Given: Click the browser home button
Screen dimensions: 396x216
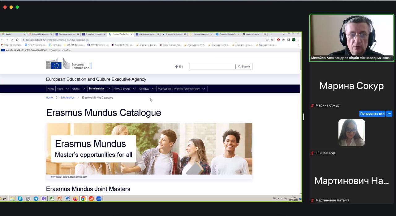Looking at the screenshot, I should pos(17,40).
